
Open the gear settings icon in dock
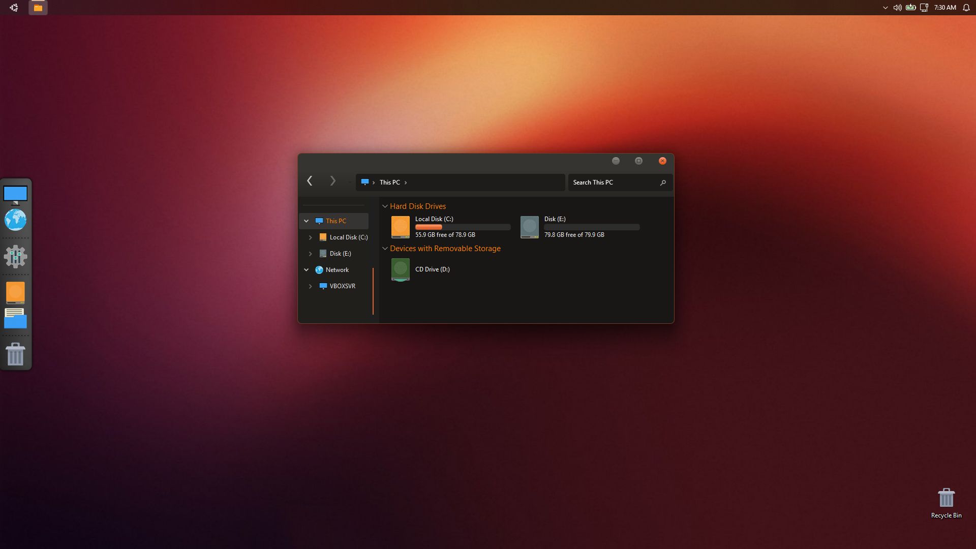[15, 256]
